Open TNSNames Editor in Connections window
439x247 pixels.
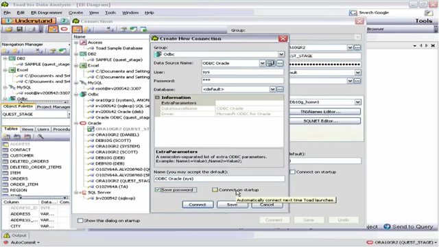tap(324, 112)
